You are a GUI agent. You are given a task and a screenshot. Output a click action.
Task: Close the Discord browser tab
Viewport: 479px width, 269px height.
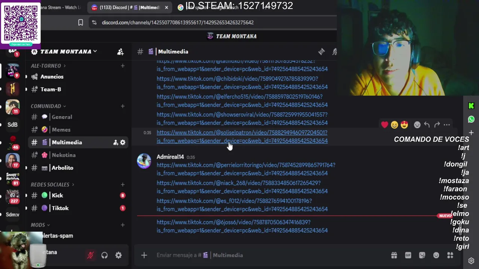point(167,7)
